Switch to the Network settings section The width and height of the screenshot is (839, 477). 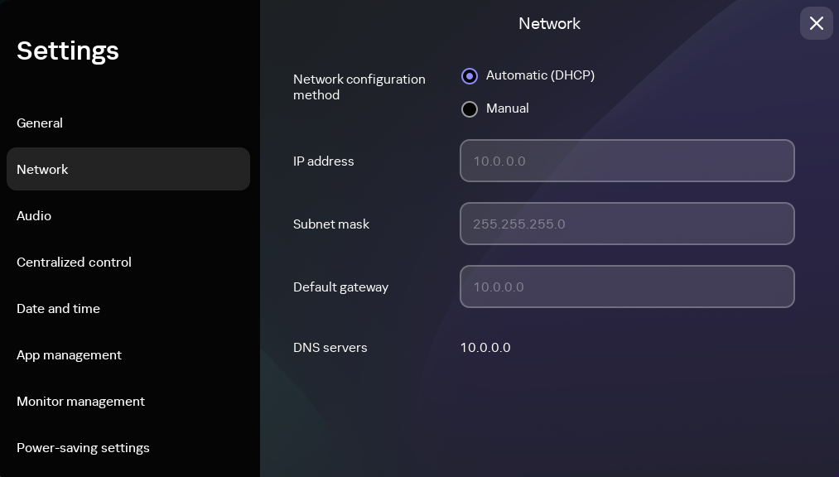(x=42, y=169)
